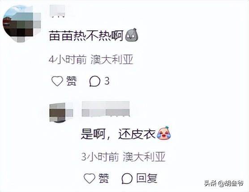Click the 赞 label under first comment

click(72, 81)
